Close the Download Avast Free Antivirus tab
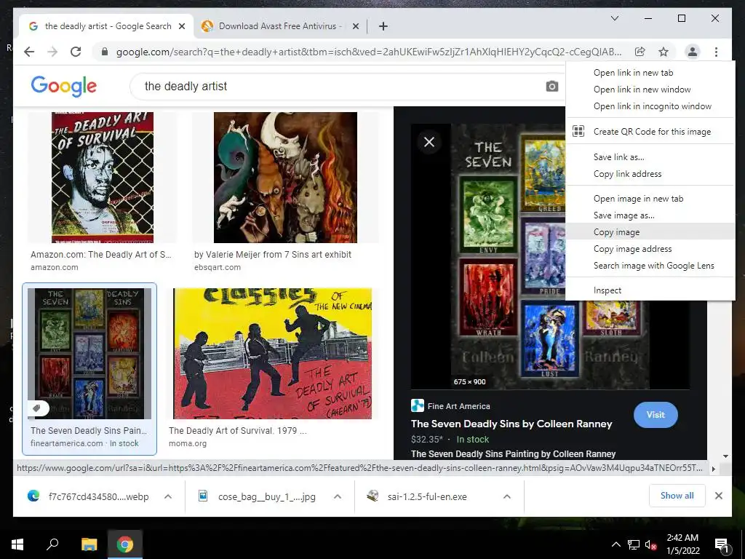The height and width of the screenshot is (559, 745). 355,26
